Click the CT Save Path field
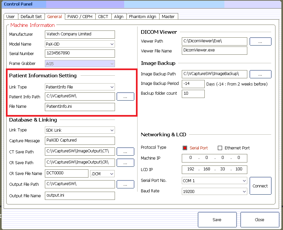Screen dimensions: 283x230 click(80, 151)
